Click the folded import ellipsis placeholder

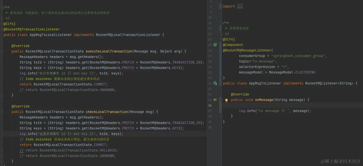point(240,6)
